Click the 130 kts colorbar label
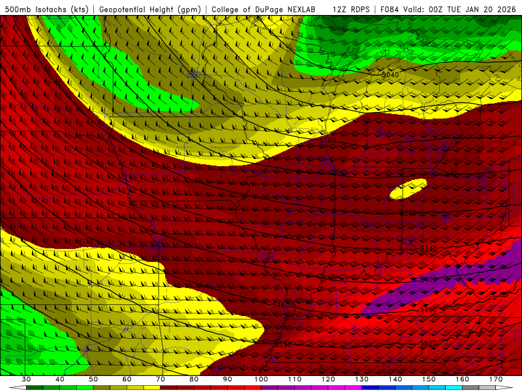 (x=361, y=379)
